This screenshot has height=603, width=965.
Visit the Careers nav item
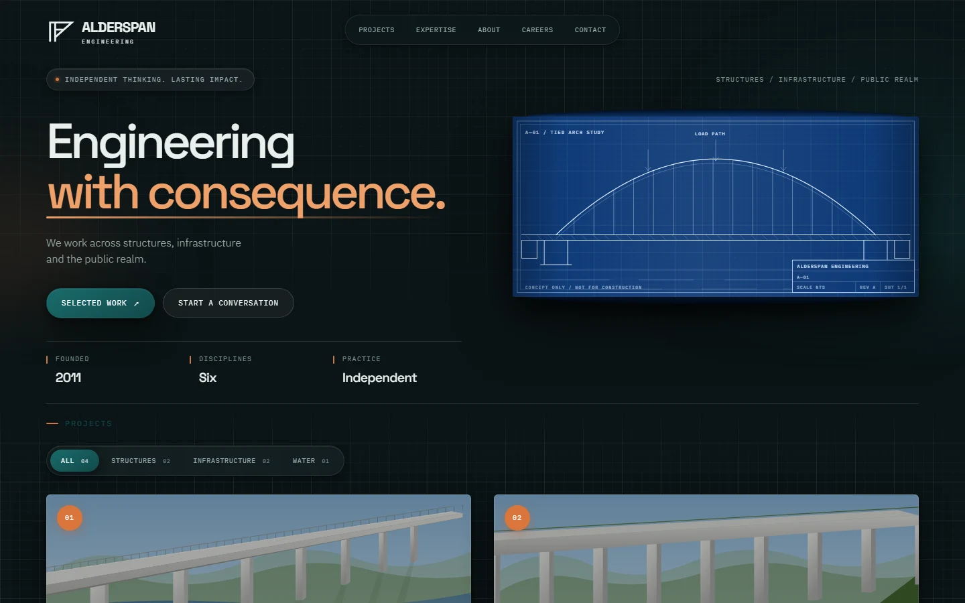(x=537, y=30)
